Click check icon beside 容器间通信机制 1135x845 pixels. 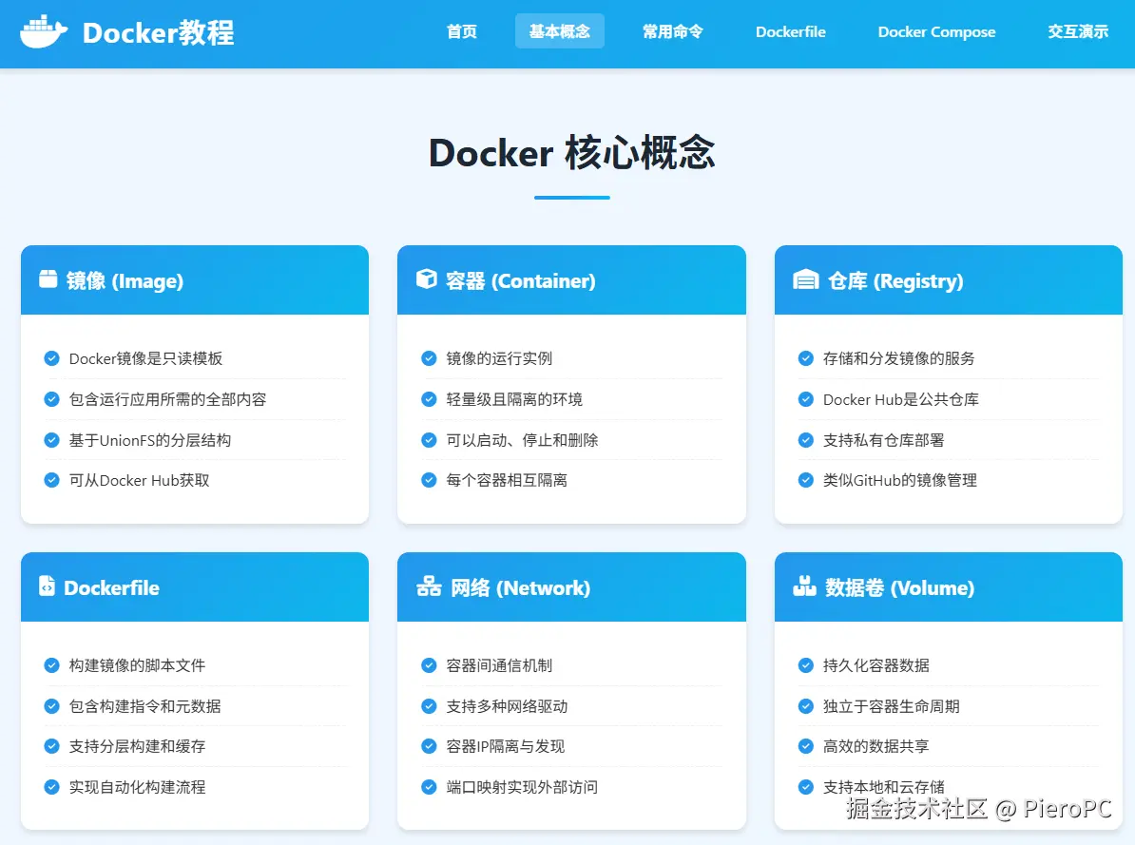pos(430,665)
